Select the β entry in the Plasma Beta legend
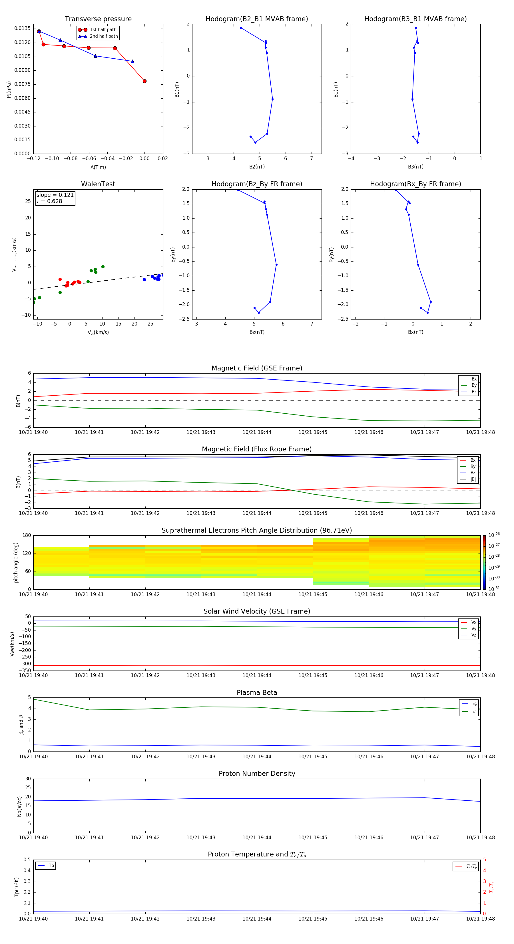This screenshot has width=514, height=944. tap(469, 711)
